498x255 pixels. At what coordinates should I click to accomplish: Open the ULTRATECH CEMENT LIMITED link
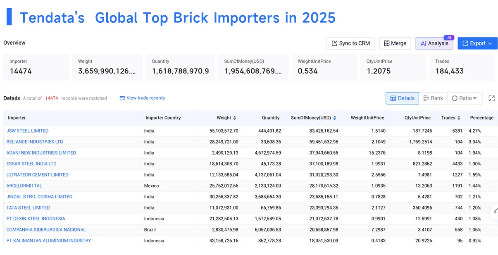38,174
